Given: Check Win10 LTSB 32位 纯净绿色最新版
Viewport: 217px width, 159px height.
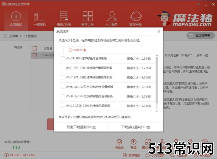Looking at the screenshot, I should click(x=63, y=106).
